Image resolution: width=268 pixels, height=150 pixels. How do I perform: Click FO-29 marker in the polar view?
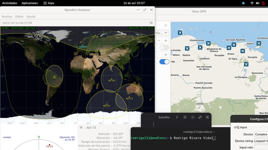click(50, 145)
